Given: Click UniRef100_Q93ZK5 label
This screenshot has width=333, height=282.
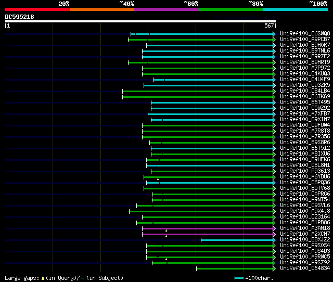Looking at the screenshot, I should tap(305, 85).
